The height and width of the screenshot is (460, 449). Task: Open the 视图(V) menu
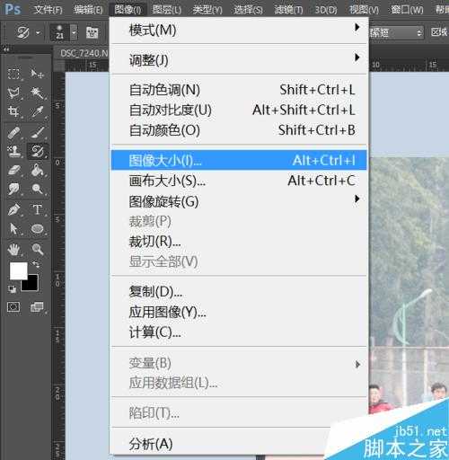(x=364, y=10)
